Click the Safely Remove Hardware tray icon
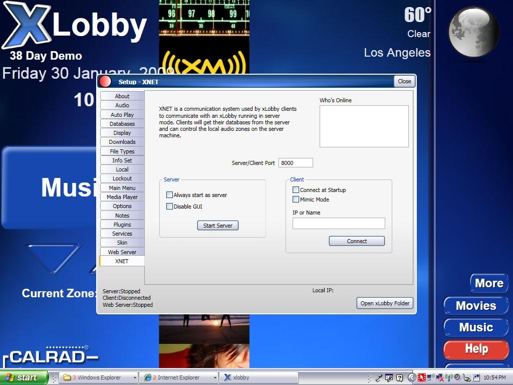 coord(466,378)
